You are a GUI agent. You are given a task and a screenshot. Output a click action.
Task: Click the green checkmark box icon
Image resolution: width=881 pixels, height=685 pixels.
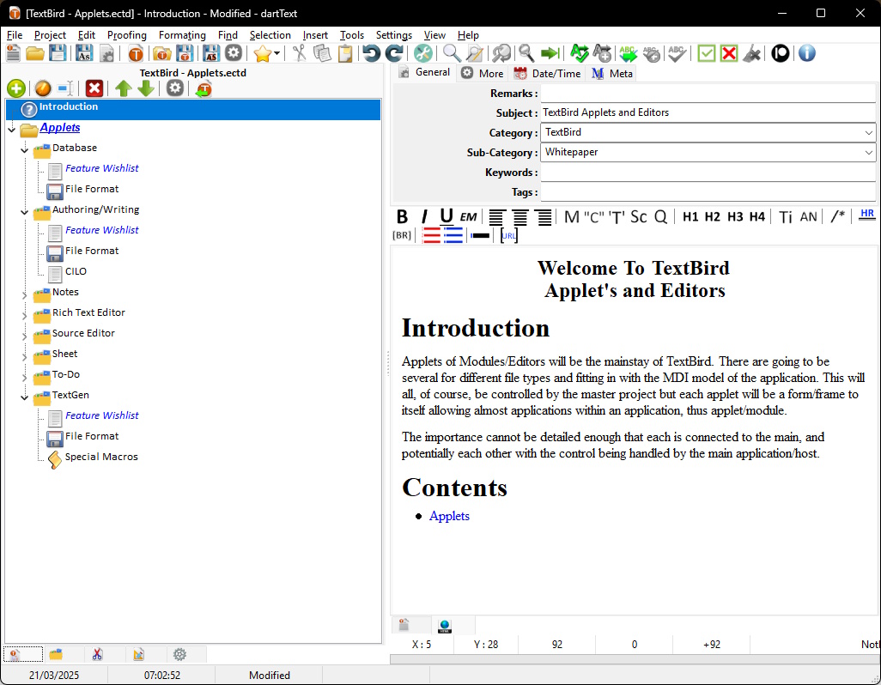(707, 53)
